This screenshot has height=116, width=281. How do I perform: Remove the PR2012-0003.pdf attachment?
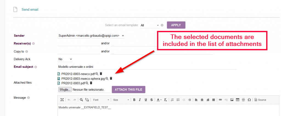[91, 83]
